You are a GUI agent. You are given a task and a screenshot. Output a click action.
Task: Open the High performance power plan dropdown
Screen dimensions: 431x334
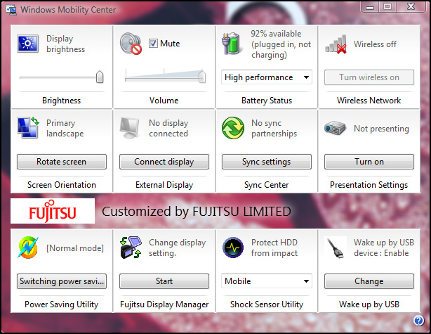coord(266,77)
